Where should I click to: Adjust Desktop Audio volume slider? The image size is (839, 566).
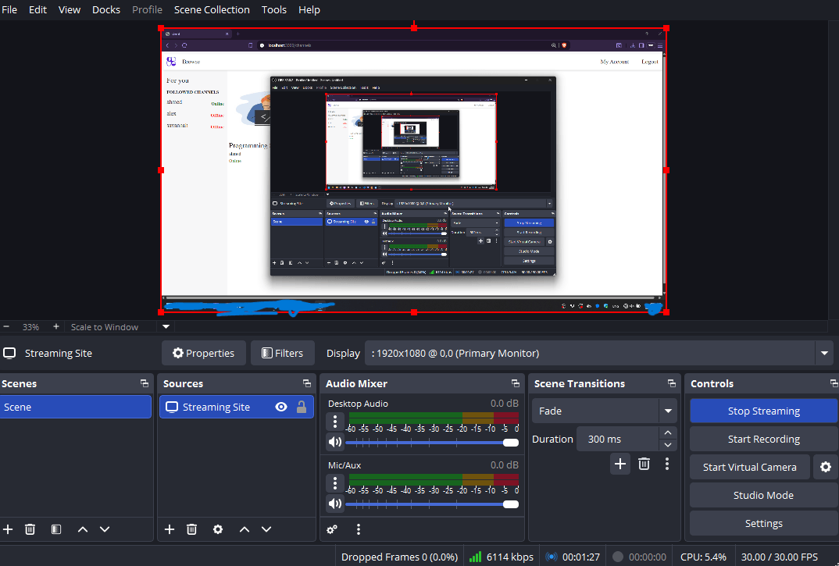432,443
